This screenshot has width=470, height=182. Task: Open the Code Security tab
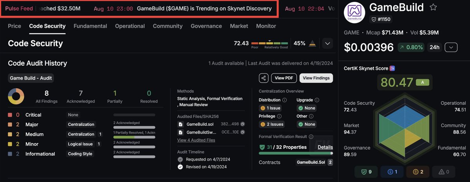click(47, 26)
